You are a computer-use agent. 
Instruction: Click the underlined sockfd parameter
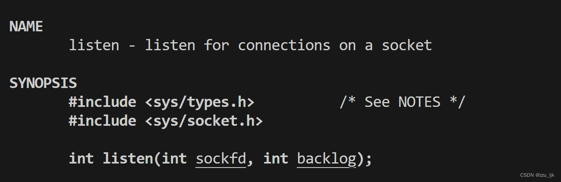click(x=221, y=158)
